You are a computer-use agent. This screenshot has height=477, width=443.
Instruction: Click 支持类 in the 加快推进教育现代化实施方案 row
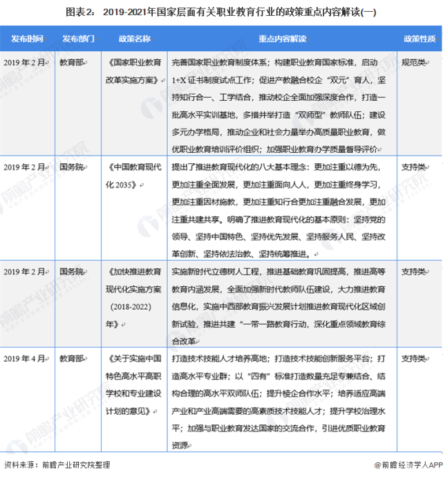point(413,272)
